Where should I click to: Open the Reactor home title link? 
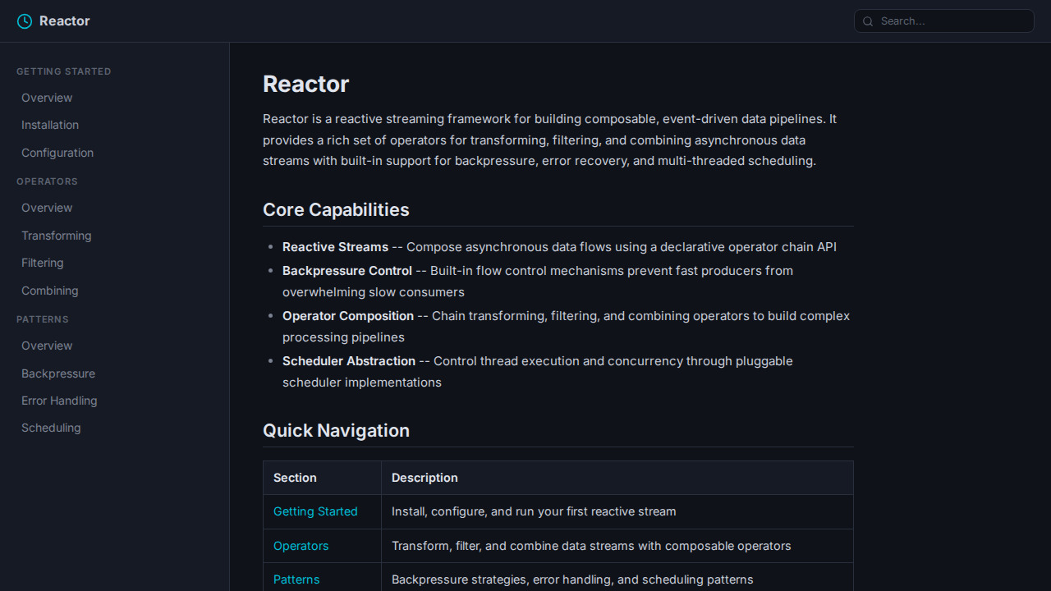[64, 21]
